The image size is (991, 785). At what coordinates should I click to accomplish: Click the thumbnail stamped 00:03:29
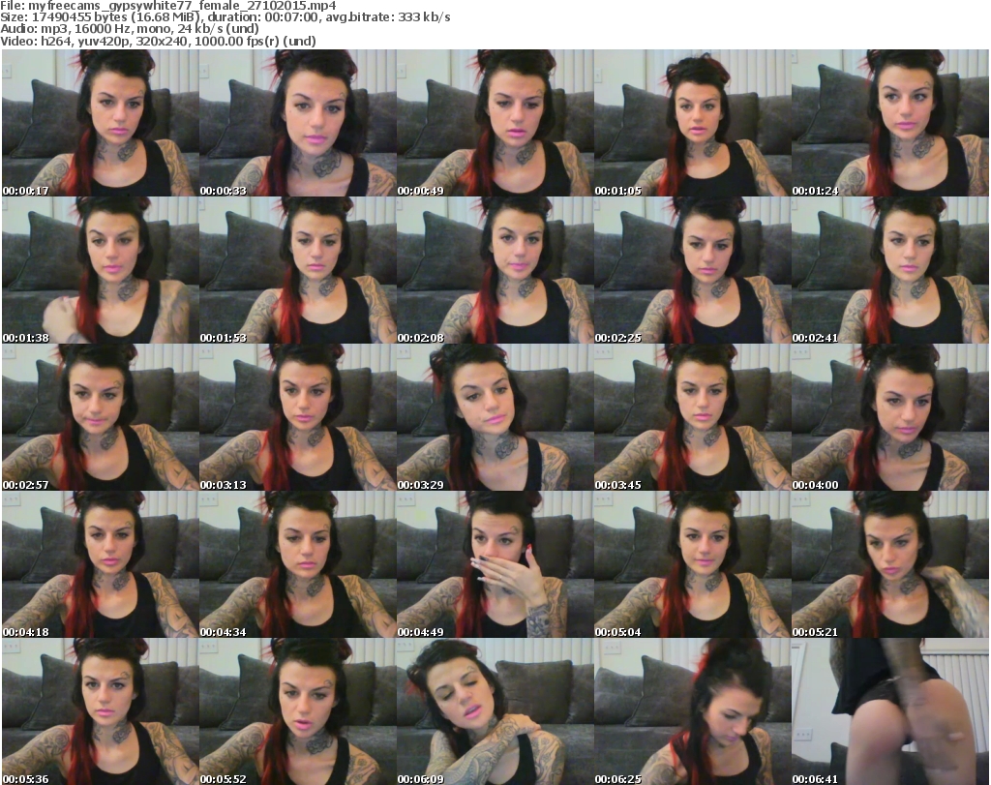tap(495, 417)
